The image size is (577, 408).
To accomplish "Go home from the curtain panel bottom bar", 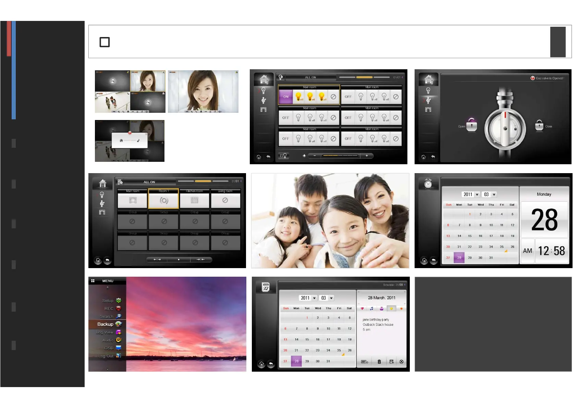I will (x=98, y=260).
